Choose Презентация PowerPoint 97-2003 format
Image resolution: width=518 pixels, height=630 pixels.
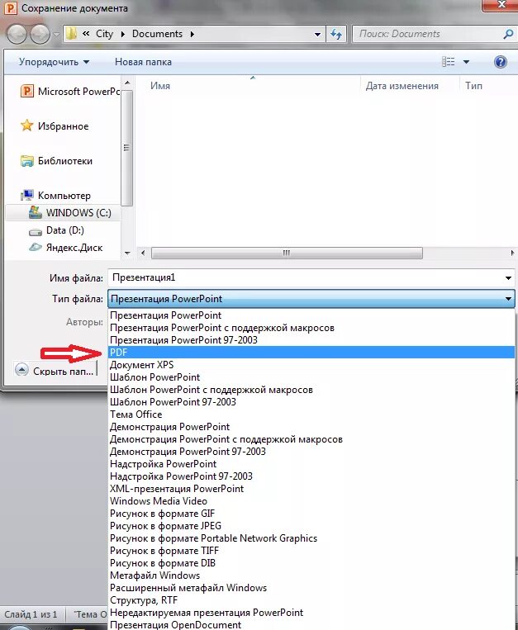(311, 340)
